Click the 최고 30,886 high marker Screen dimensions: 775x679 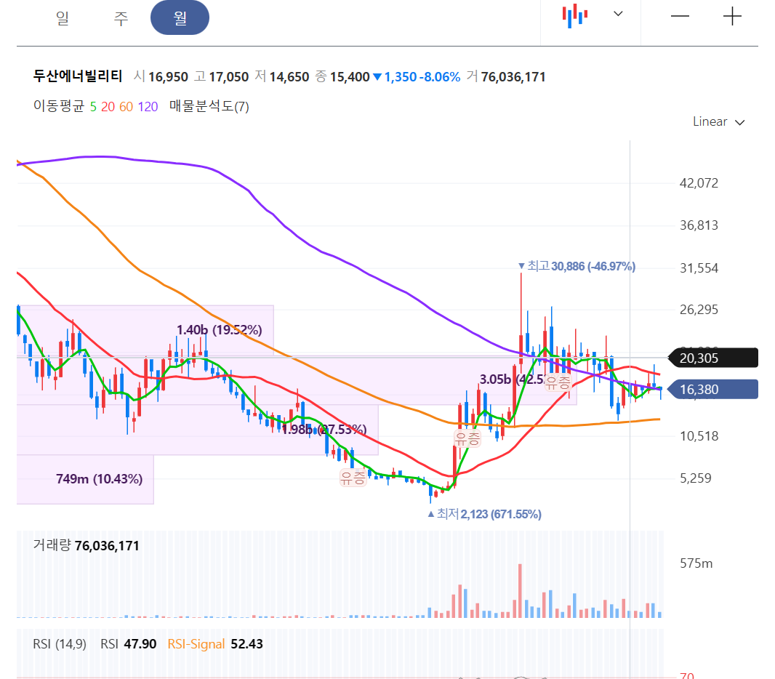[577, 266]
